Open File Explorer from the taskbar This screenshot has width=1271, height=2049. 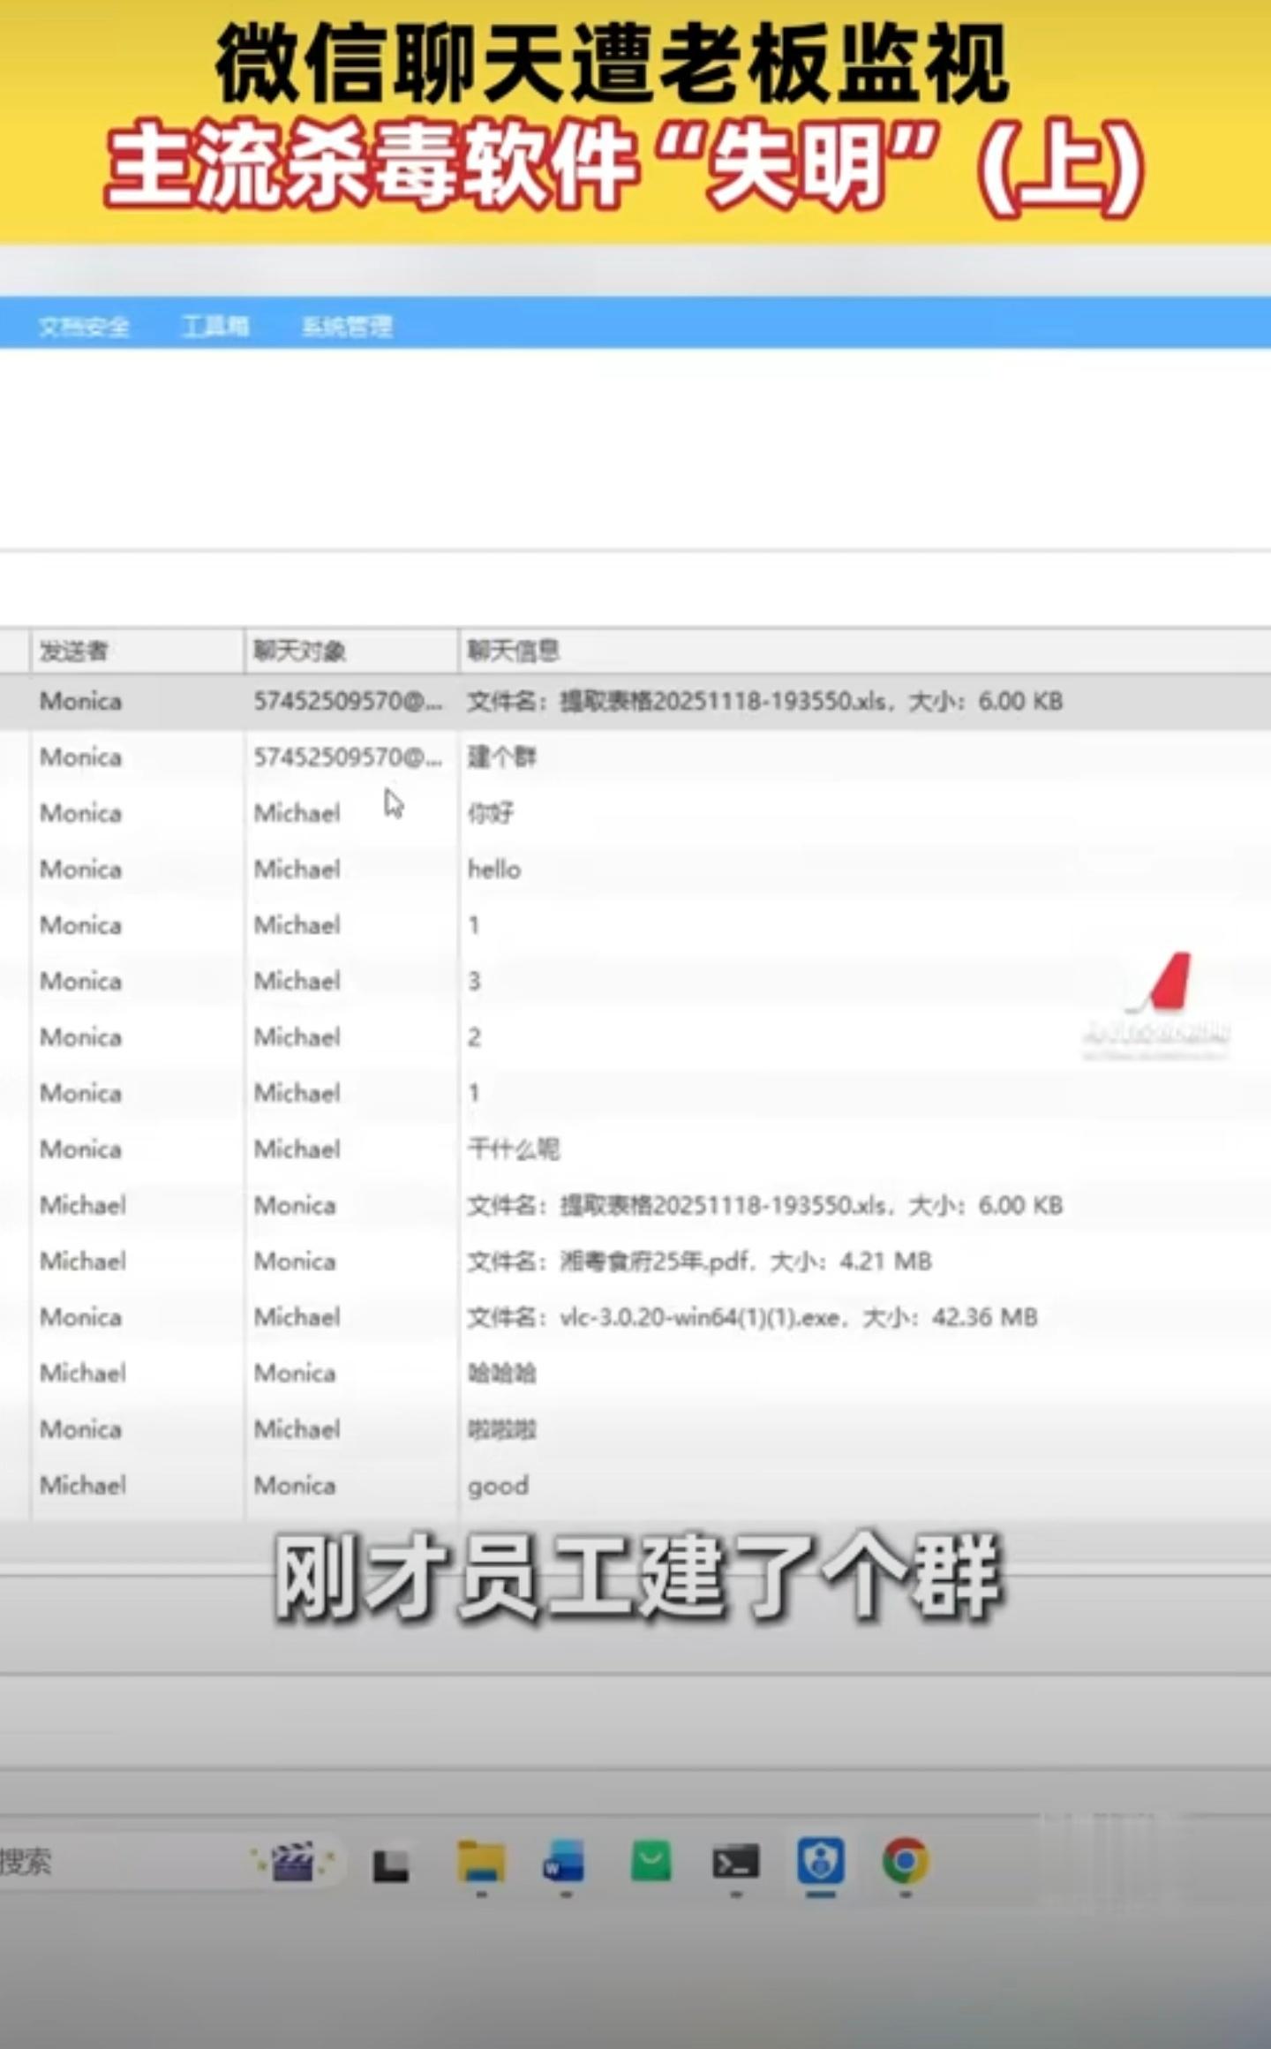point(481,1862)
